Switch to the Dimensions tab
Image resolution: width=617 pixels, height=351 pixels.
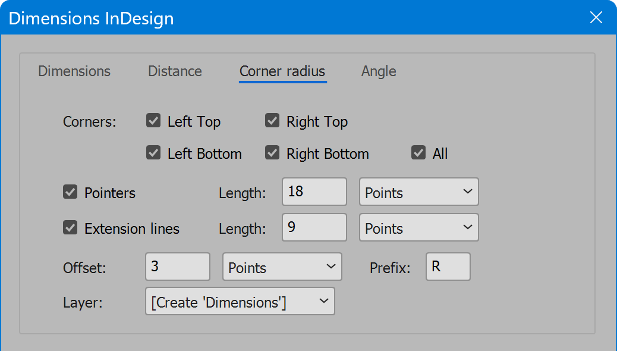click(74, 71)
